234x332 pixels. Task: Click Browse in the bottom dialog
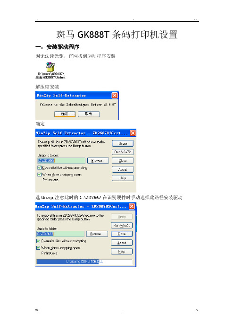[x=97, y=234]
